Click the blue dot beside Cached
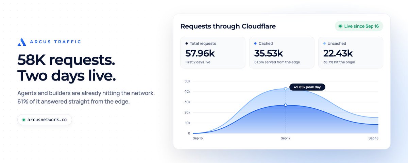The height and width of the screenshot is (163, 408). (256, 43)
